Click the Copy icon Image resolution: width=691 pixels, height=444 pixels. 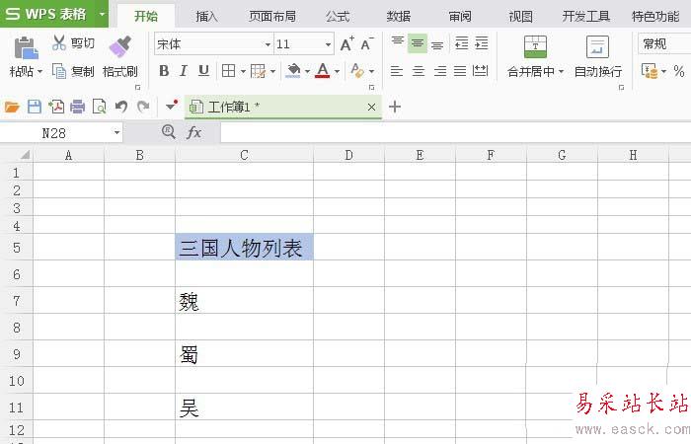[59, 70]
